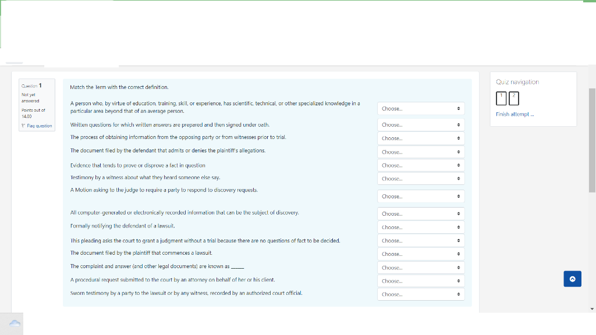The image size is (596, 335).
Task: Open dropdown for defendant's document admitting or denying allegations
Action: pyautogui.click(x=421, y=152)
